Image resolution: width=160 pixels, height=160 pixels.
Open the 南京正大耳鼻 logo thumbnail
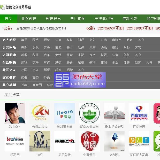(139, 141)
